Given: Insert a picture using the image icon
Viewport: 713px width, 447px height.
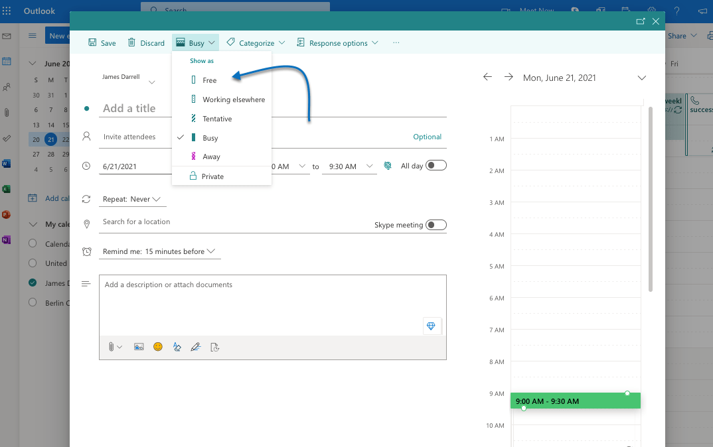Looking at the screenshot, I should [139, 347].
